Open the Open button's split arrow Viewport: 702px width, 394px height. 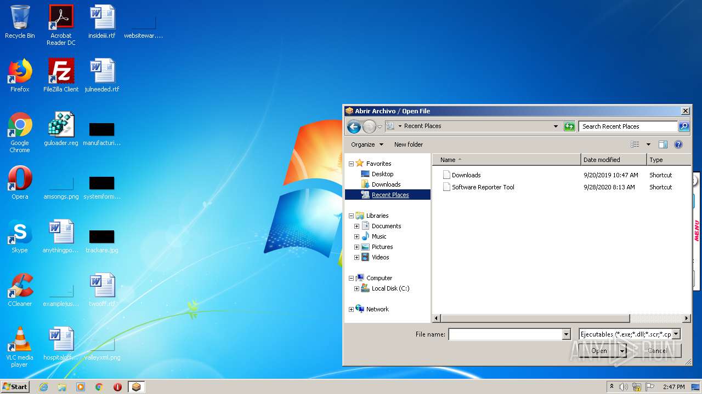(x=622, y=351)
